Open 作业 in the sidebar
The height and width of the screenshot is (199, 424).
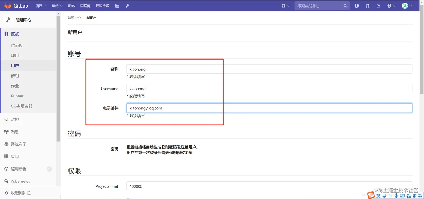15,86
